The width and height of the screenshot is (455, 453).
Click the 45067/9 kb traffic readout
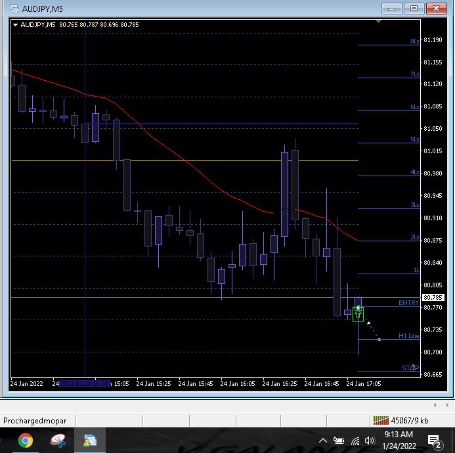click(x=410, y=421)
